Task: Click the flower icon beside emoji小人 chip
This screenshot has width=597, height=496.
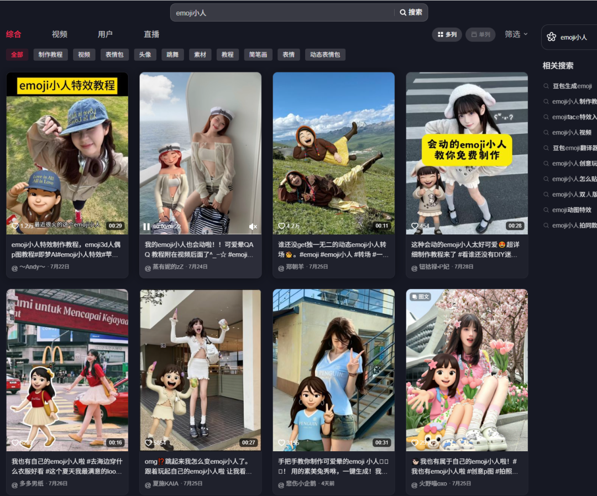Action: point(551,37)
